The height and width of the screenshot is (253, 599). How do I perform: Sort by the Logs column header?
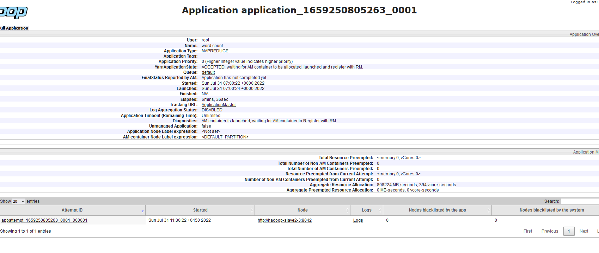pyautogui.click(x=367, y=210)
